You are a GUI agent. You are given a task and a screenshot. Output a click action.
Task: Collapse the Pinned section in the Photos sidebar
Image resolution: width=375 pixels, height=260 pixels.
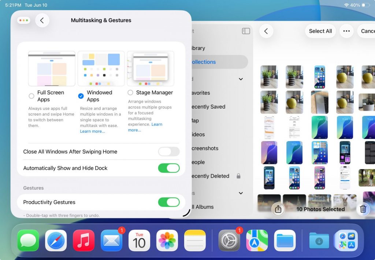pyautogui.click(x=241, y=79)
